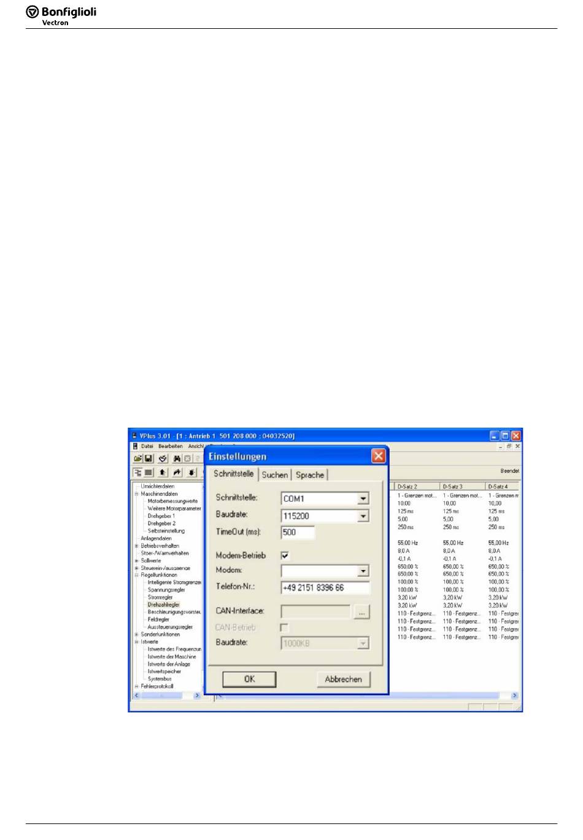Select Stromregler in the tree

pyautogui.click(x=160, y=597)
